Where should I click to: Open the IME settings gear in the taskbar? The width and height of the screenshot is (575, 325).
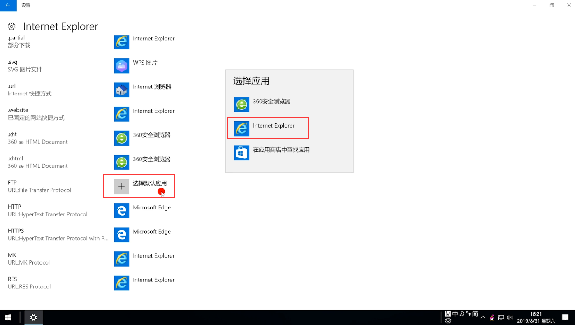coord(448,321)
